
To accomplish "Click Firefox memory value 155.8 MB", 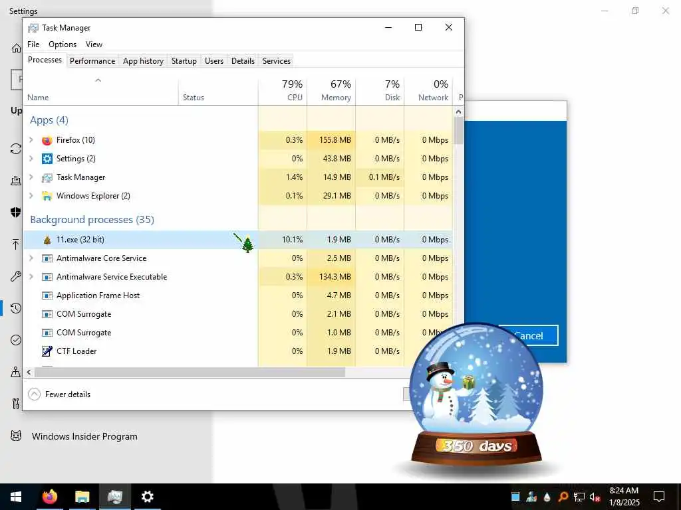I will tap(335, 140).
